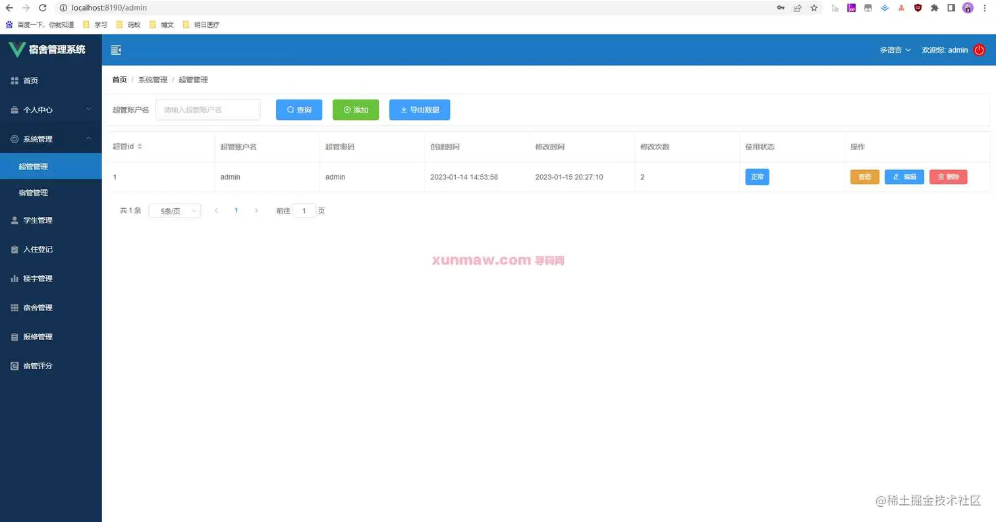This screenshot has width=996, height=522.
Task: Open the browser profile avatar
Action: click(x=968, y=8)
